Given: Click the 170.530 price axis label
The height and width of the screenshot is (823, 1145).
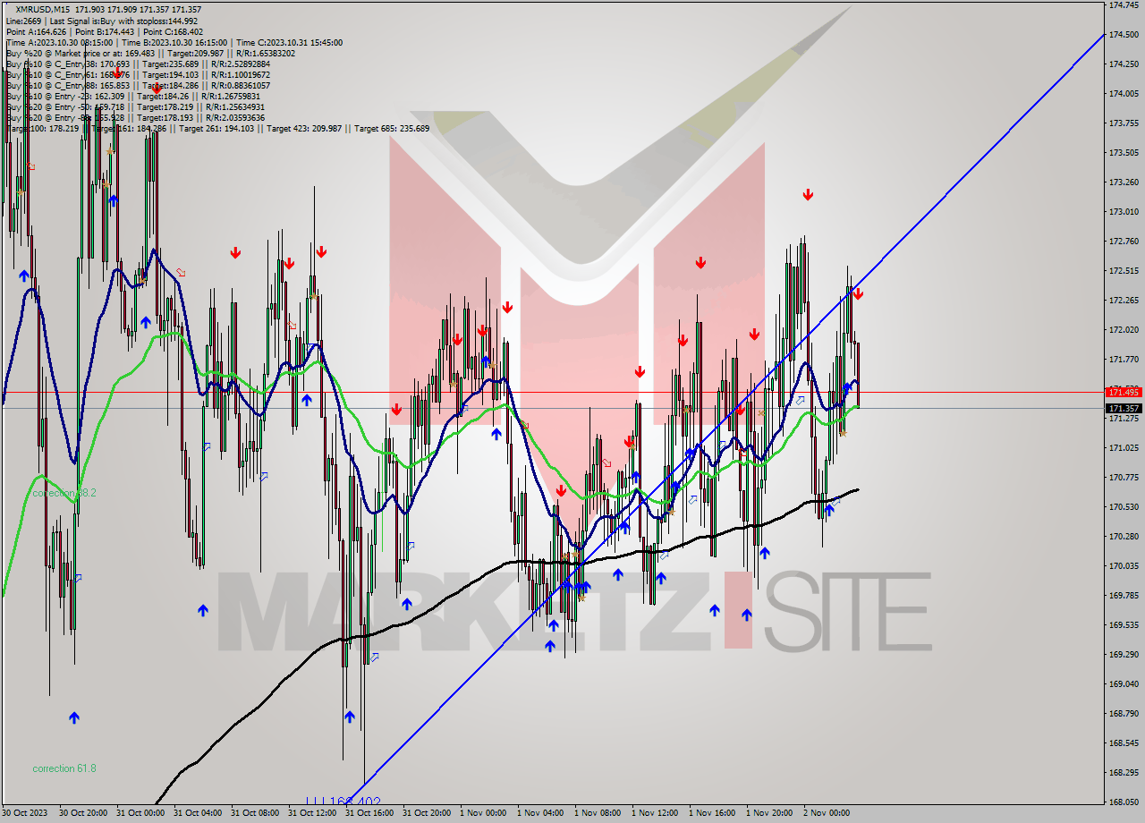Looking at the screenshot, I should coord(1124,507).
